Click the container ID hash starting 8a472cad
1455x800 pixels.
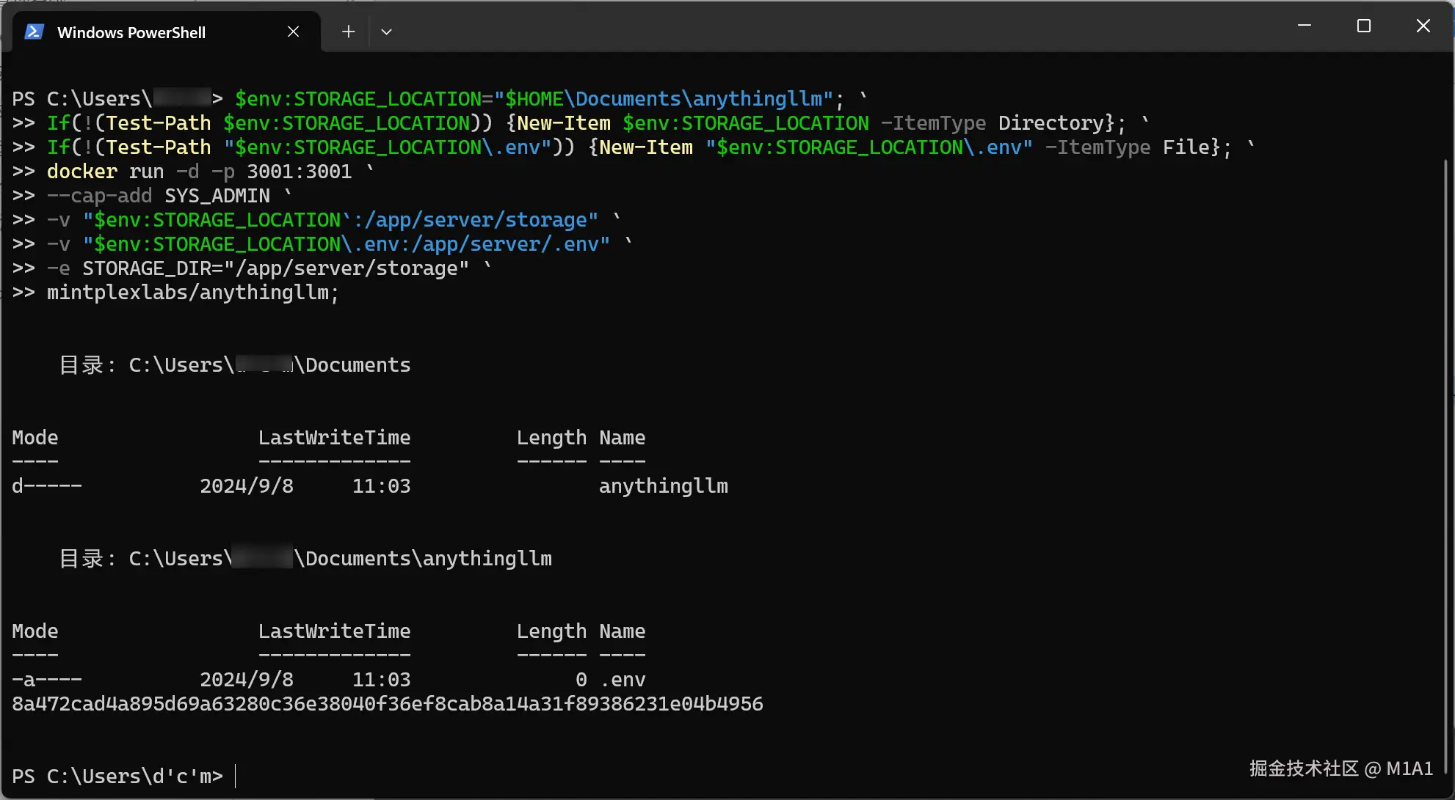[387, 704]
